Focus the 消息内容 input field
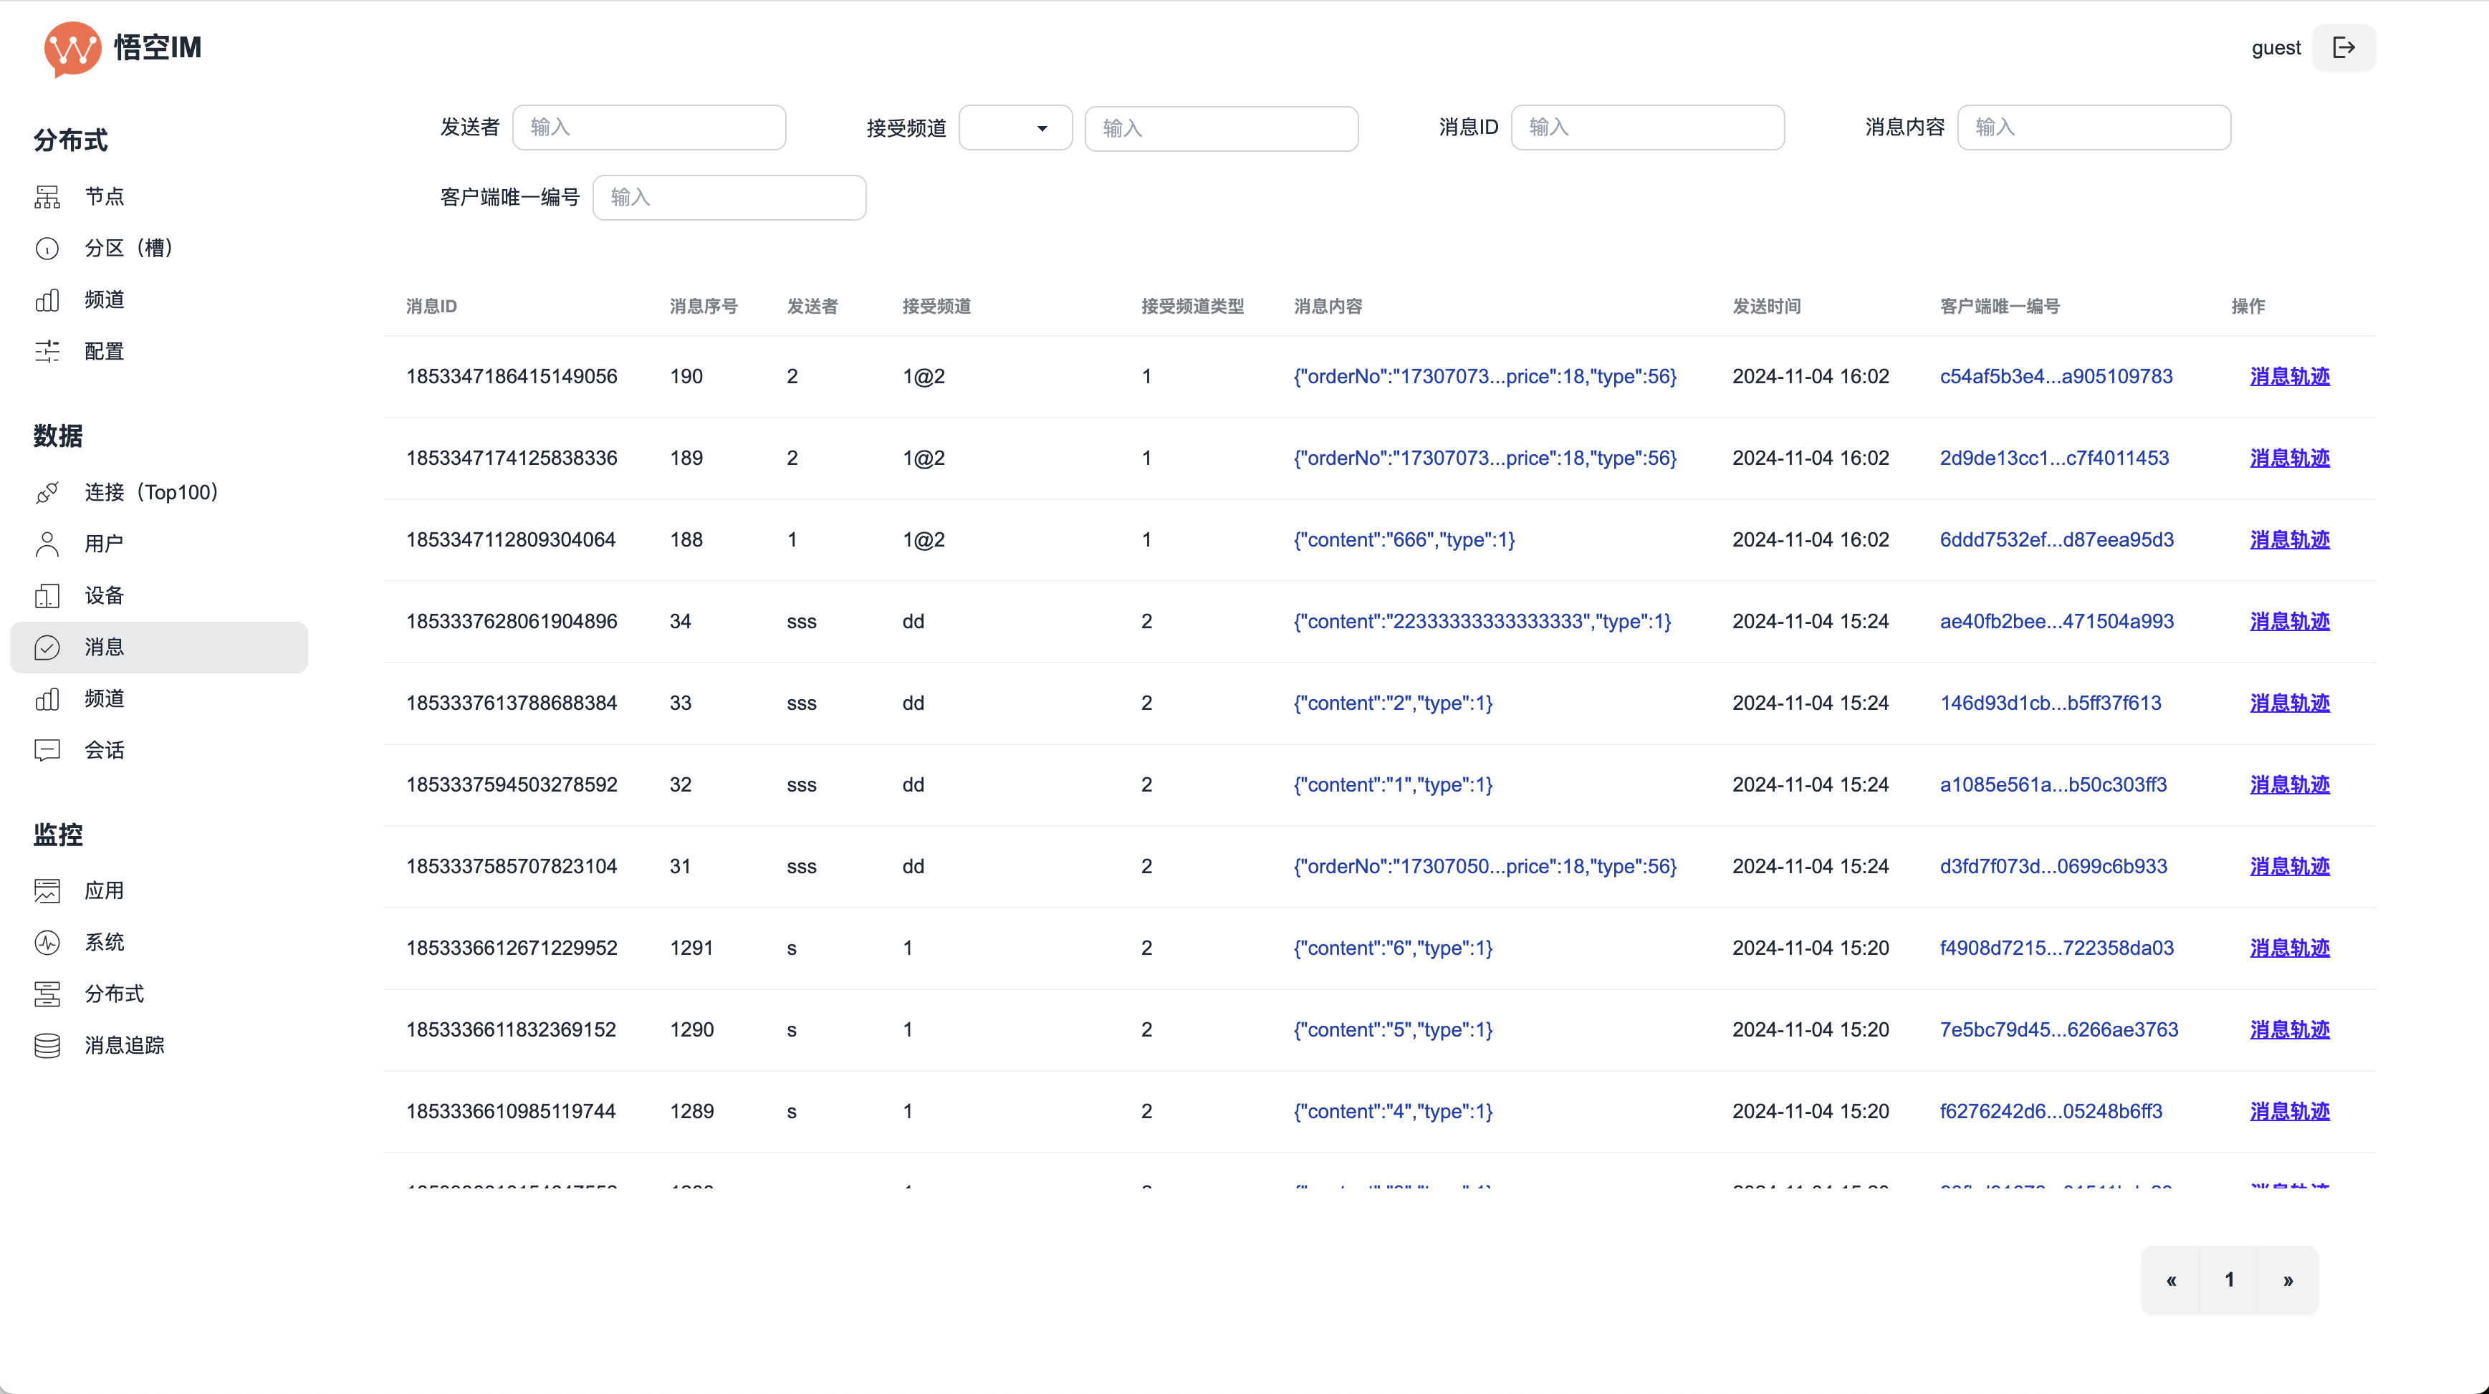This screenshot has height=1394, width=2489. (2094, 128)
